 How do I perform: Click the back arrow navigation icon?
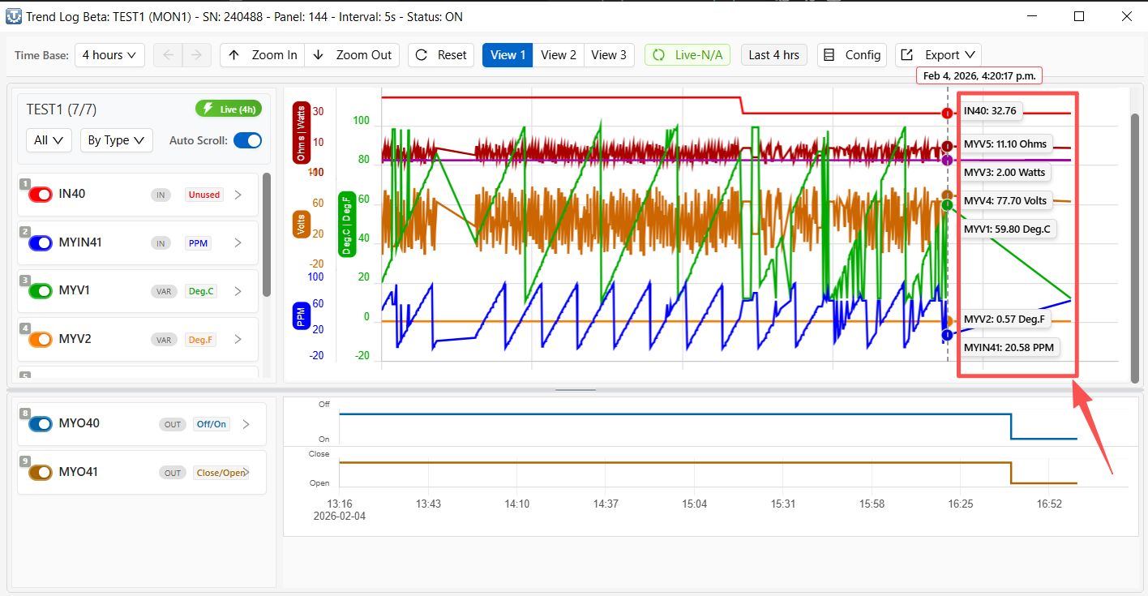click(168, 55)
